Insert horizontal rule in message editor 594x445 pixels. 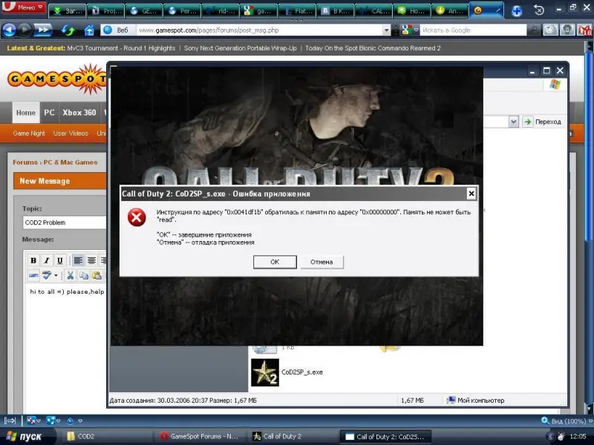(x=33, y=275)
